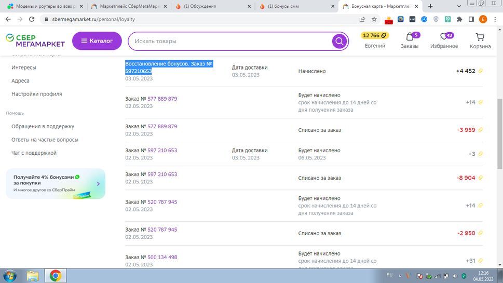The width and height of the screenshot is (503, 283).
Task: Click the SberMegaMarket logo
Action: pyautogui.click(x=35, y=41)
